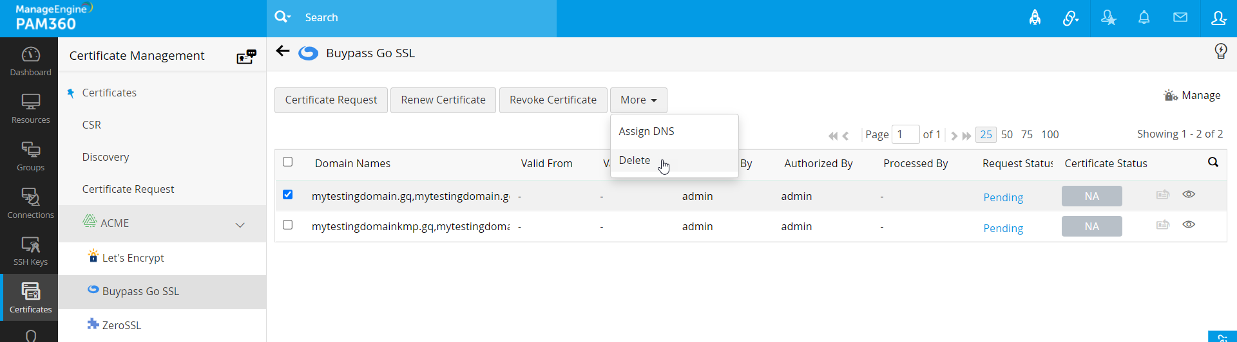
Task: Go to first page arrow
Action: pos(833,136)
